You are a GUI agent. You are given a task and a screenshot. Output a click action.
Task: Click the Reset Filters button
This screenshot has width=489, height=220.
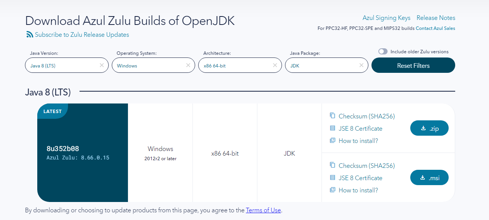[413, 65]
